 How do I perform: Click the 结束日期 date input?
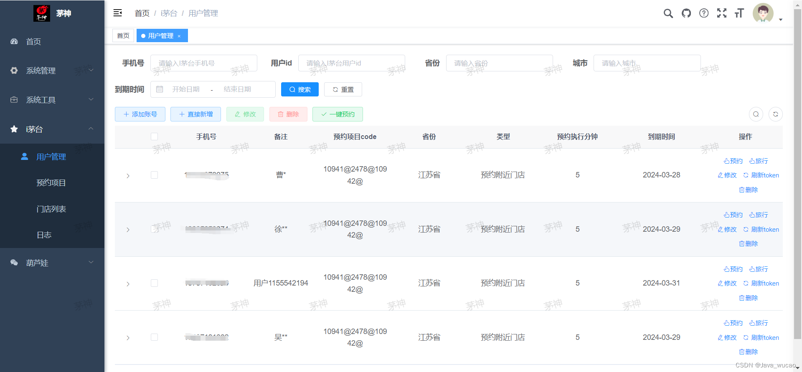click(237, 89)
